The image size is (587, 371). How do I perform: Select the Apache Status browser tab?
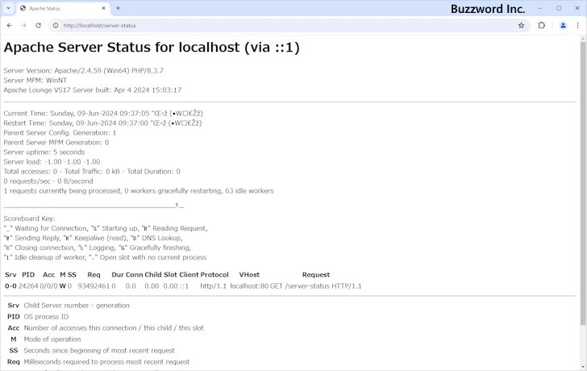(x=63, y=8)
